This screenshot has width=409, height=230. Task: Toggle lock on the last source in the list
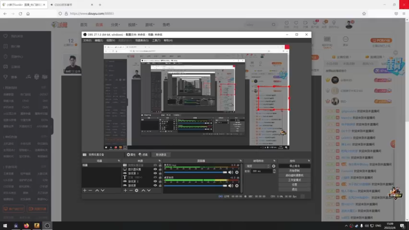point(160,186)
